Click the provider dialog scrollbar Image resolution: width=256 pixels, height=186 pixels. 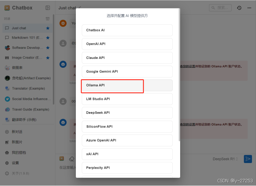[179, 75]
